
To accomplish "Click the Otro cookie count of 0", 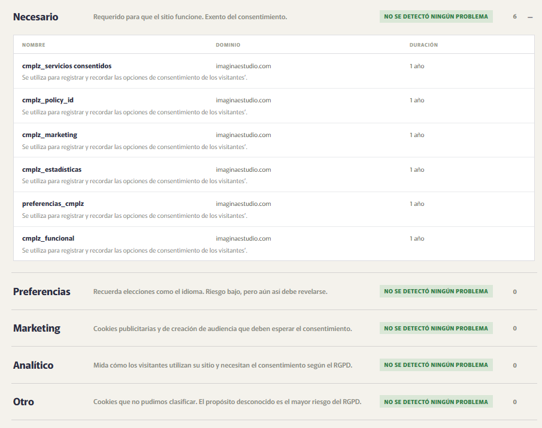I will click(x=514, y=402).
